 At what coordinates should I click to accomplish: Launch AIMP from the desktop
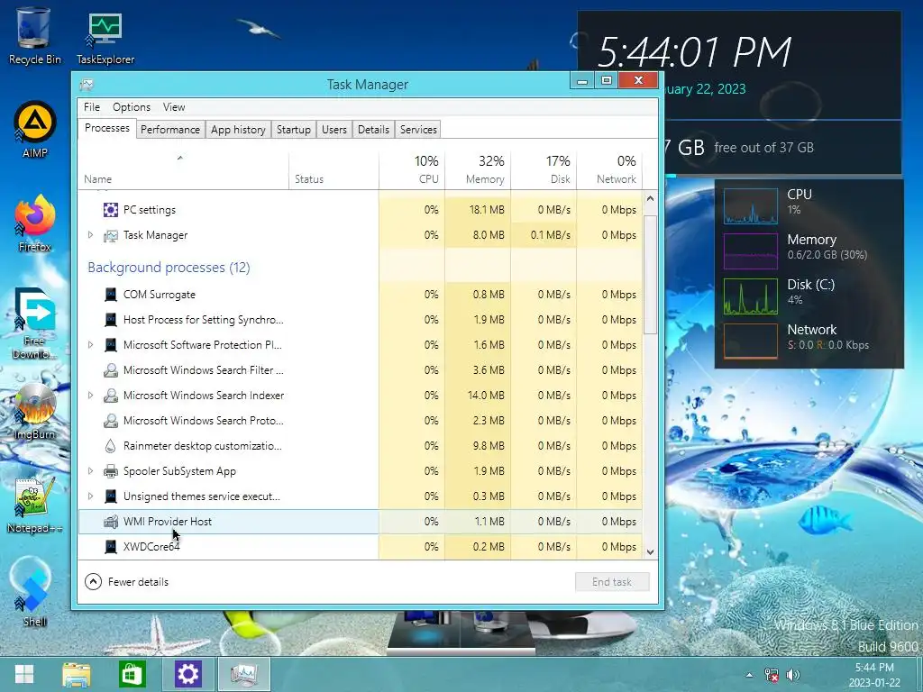pyautogui.click(x=35, y=130)
